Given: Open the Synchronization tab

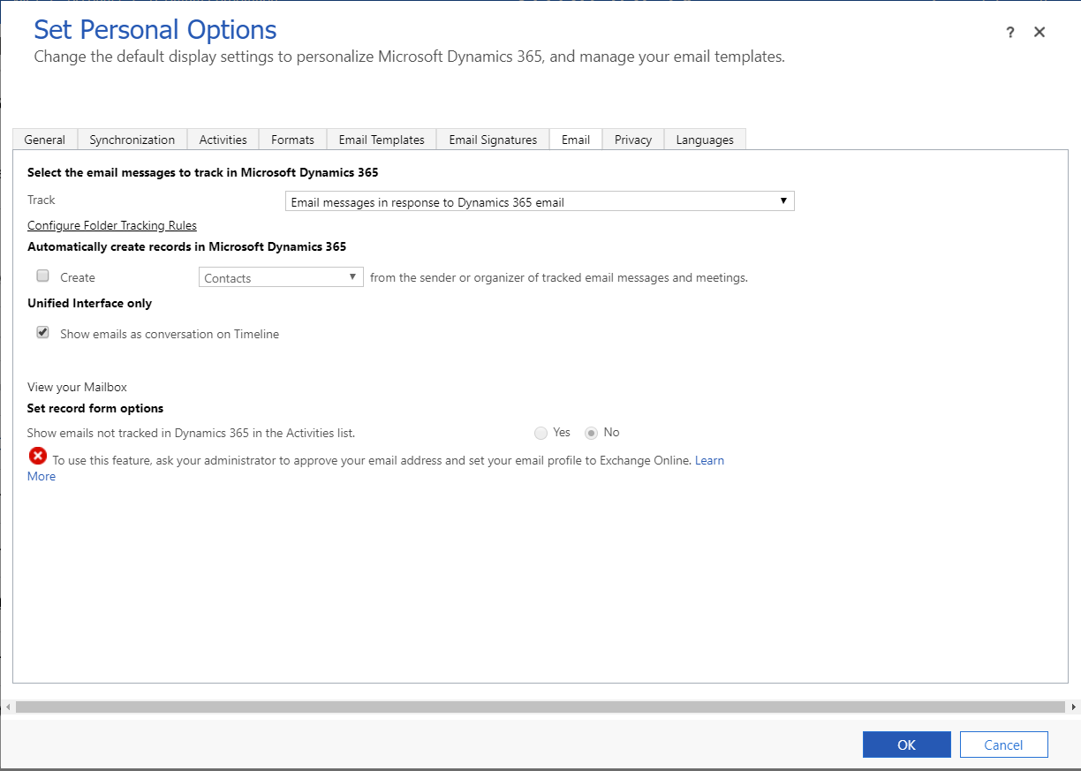Looking at the screenshot, I should click(132, 140).
